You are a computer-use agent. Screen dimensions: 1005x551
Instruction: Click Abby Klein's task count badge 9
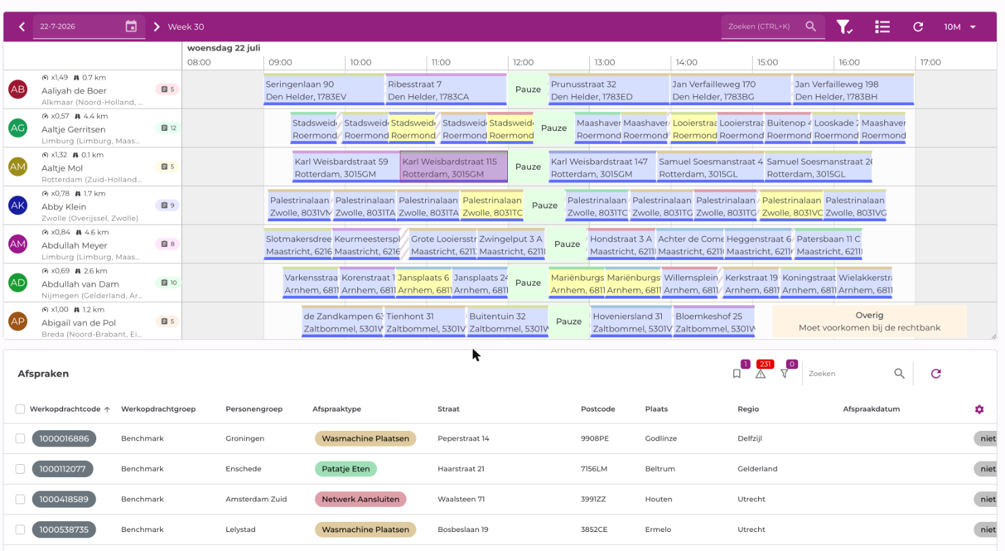click(167, 205)
